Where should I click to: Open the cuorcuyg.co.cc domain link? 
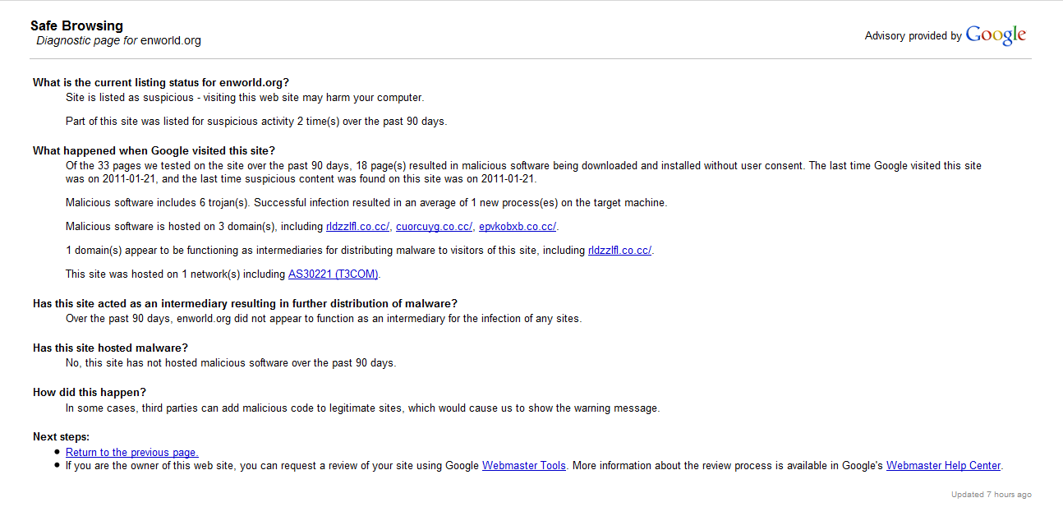click(x=434, y=227)
